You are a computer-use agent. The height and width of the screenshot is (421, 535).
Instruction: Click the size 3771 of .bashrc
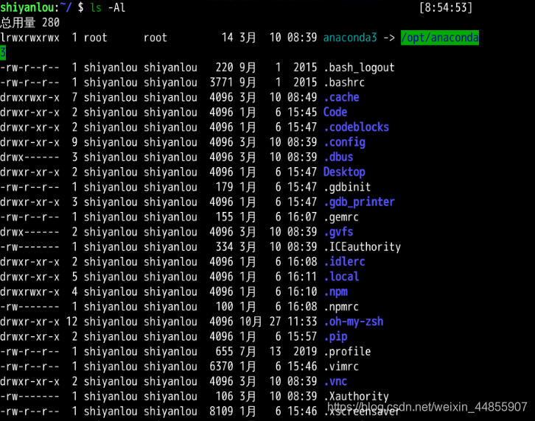221,82
